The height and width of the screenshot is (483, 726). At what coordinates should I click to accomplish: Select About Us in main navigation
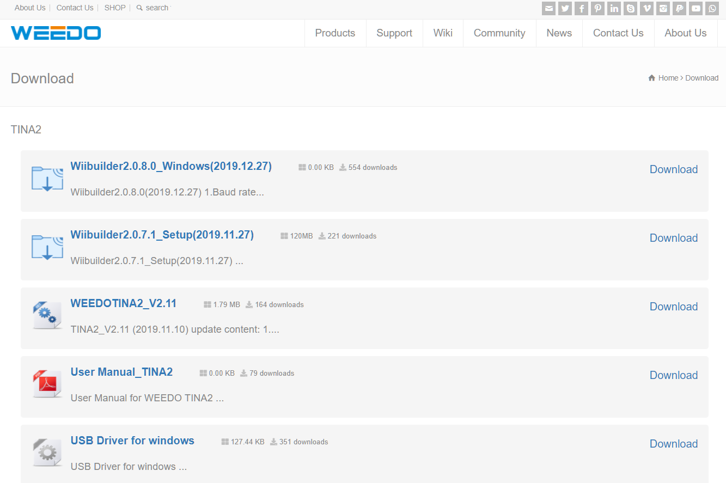coord(686,33)
